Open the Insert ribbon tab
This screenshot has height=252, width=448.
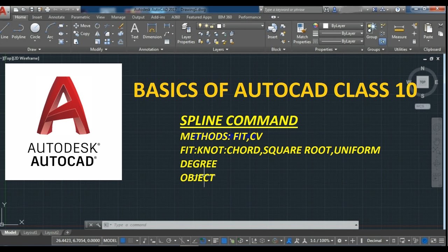pyautogui.click(x=37, y=17)
